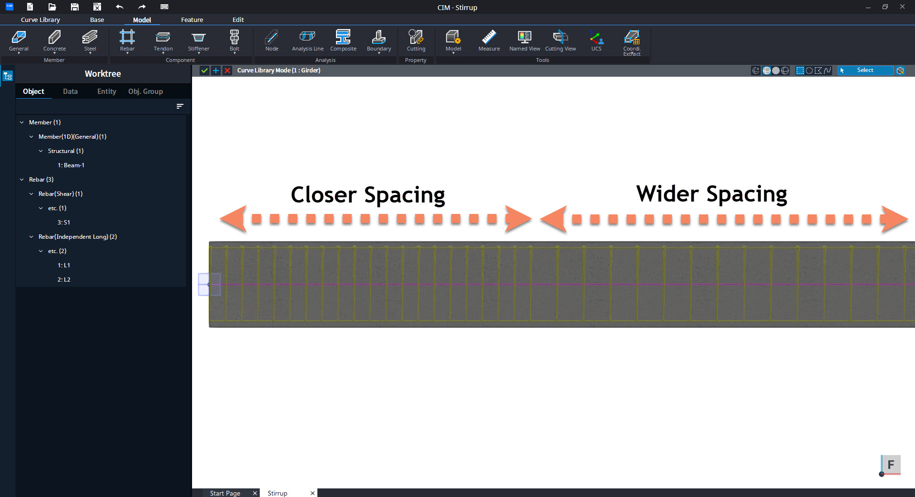Select the Steel member tool
The height and width of the screenshot is (497, 915).
(x=90, y=41)
